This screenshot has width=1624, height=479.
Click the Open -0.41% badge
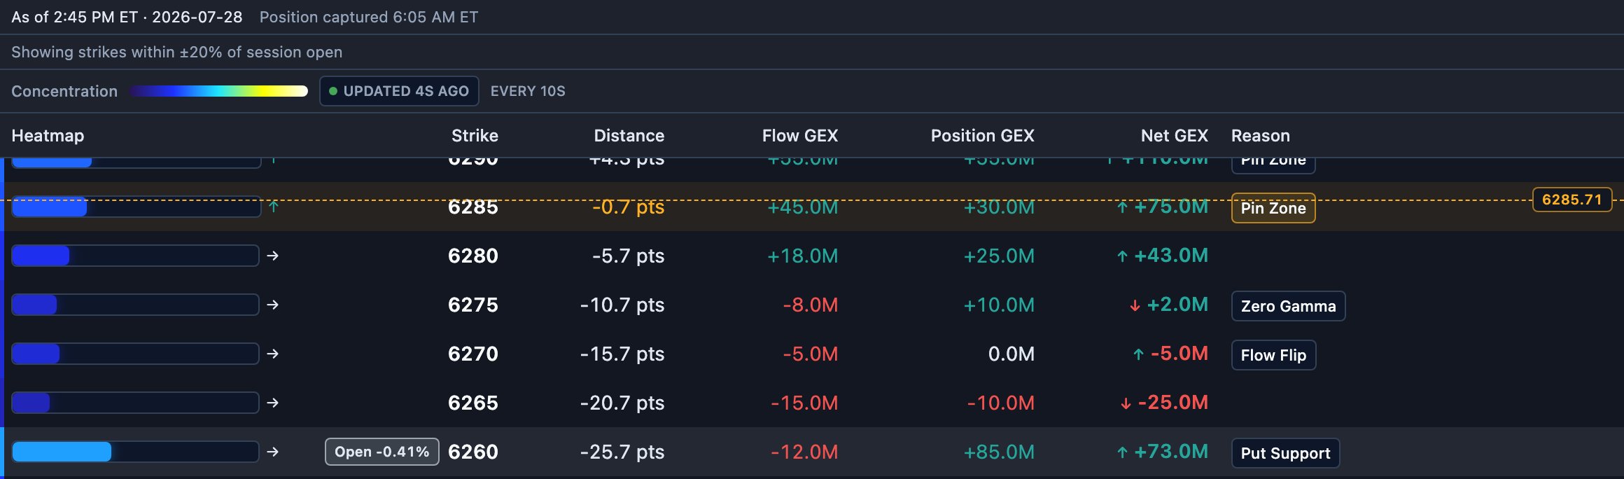coord(382,452)
